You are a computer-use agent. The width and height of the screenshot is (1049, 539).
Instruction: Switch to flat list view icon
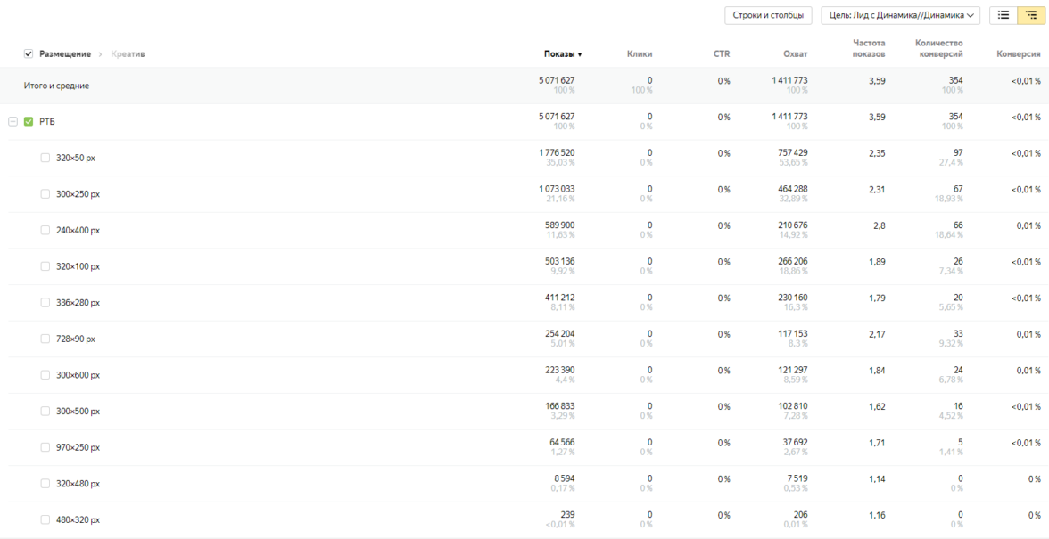click(1004, 15)
